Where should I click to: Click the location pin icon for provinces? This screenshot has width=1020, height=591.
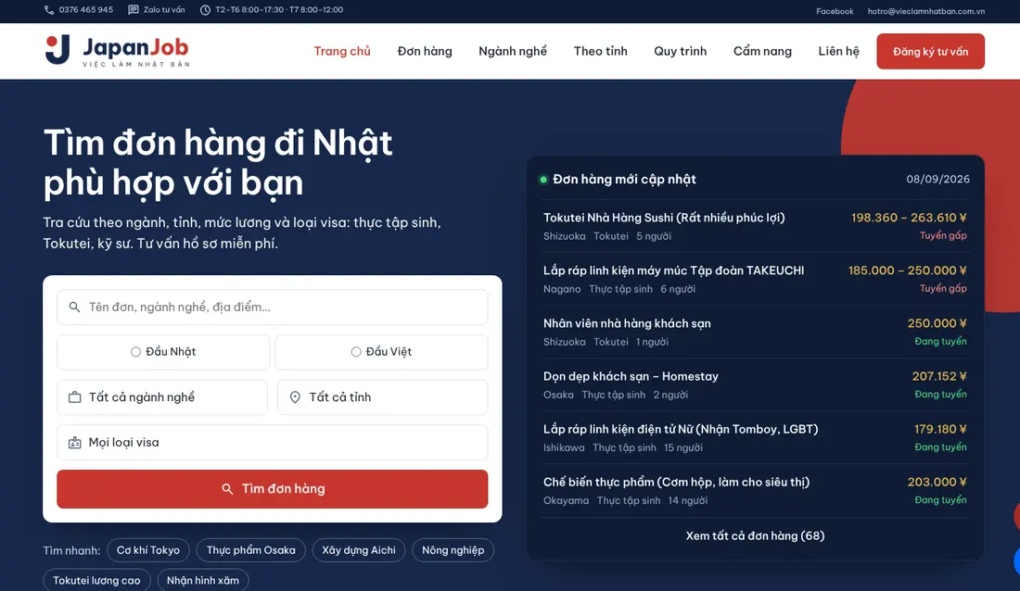coord(295,397)
